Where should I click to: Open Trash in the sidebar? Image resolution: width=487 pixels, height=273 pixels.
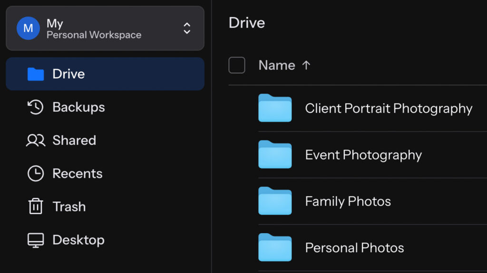coord(105,207)
